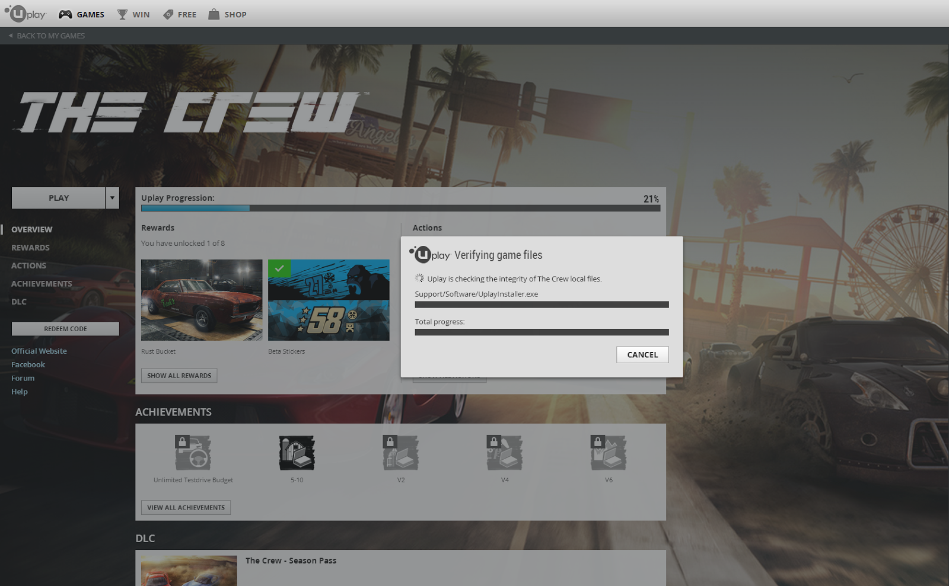
Task: Click View All Achievements button
Action: click(x=186, y=508)
